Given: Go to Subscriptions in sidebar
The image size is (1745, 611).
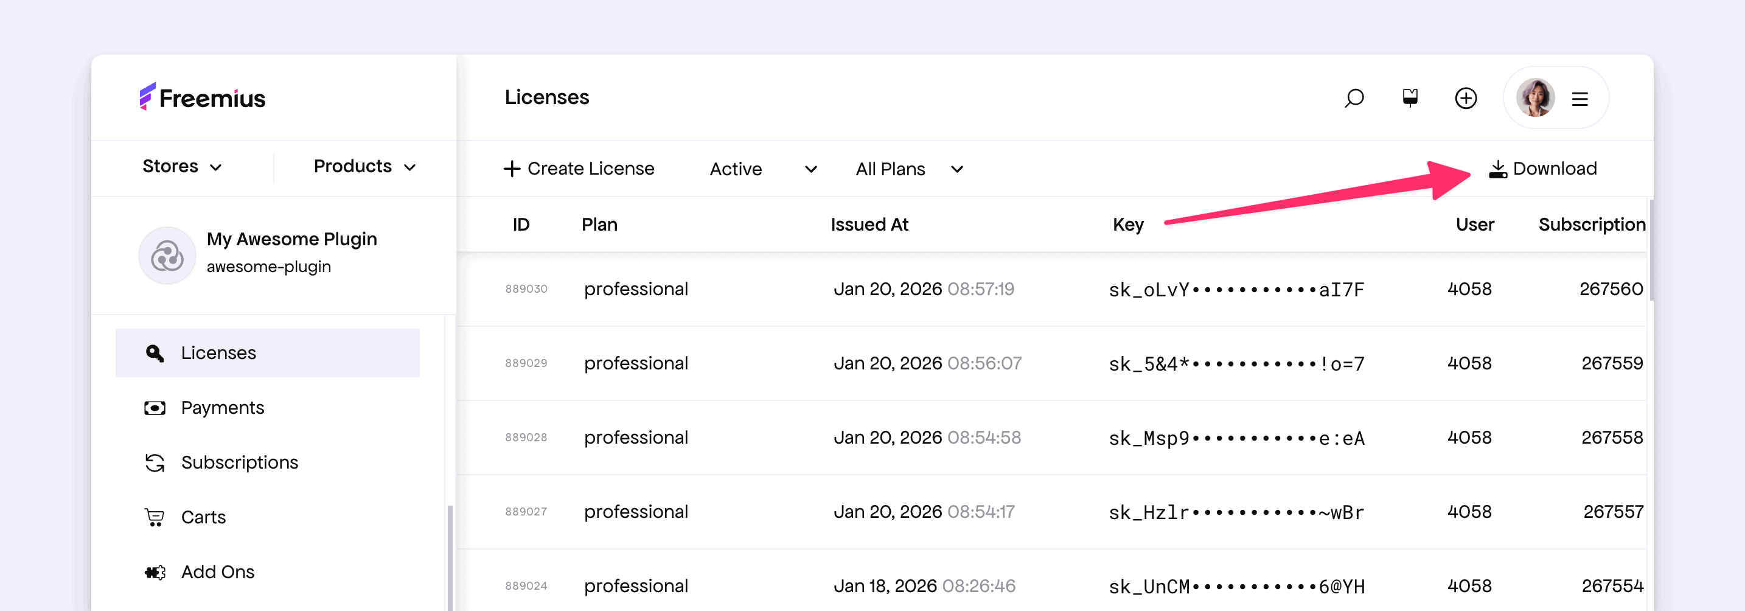Looking at the screenshot, I should pos(239,463).
